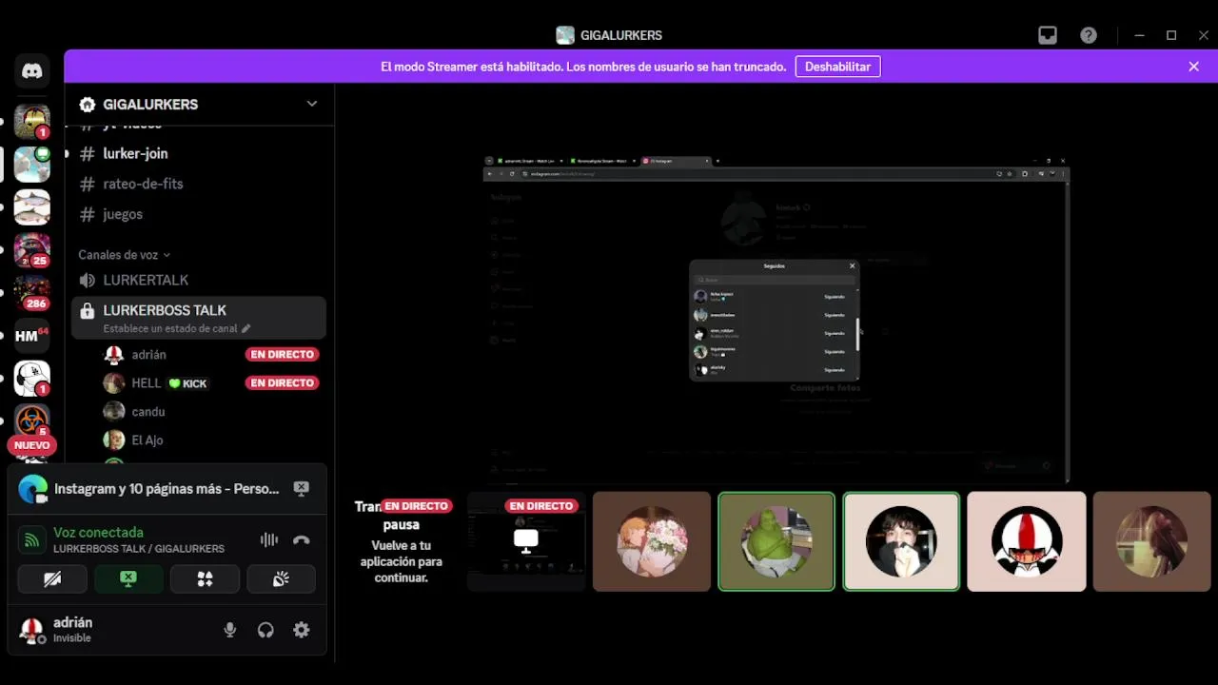This screenshot has width=1218, height=685.
Task: Click the GIGALURKERS title bar icon
Action: tap(565, 35)
